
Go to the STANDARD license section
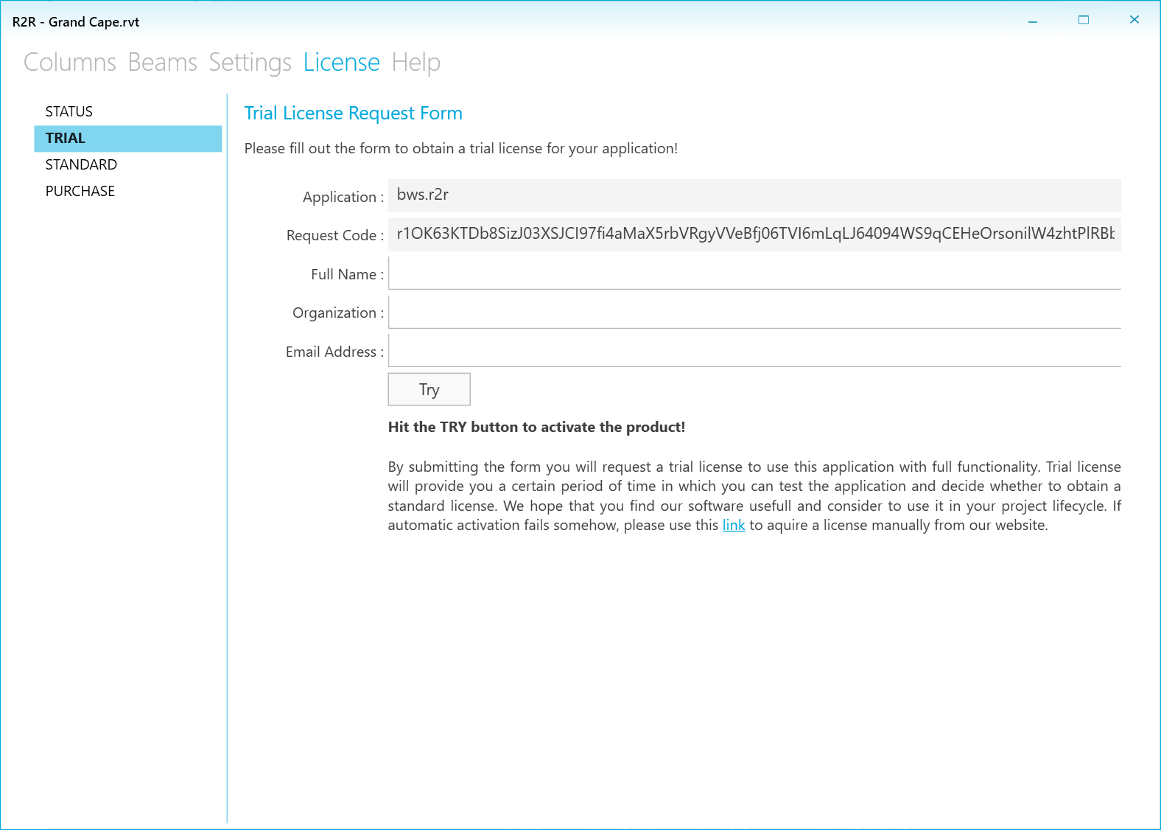click(x=128, y=164)
